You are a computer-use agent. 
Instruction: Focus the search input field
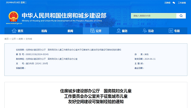pos(154,16)
